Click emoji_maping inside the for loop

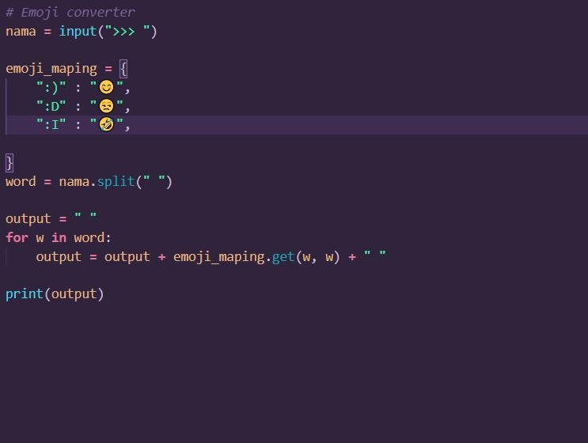(219, 257)
